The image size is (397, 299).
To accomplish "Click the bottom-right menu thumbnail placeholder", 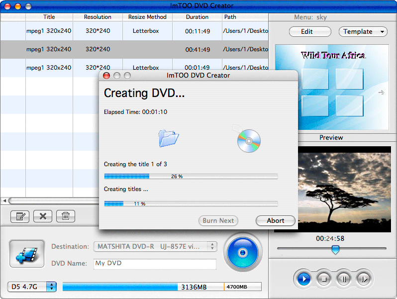I will [349, 106].
